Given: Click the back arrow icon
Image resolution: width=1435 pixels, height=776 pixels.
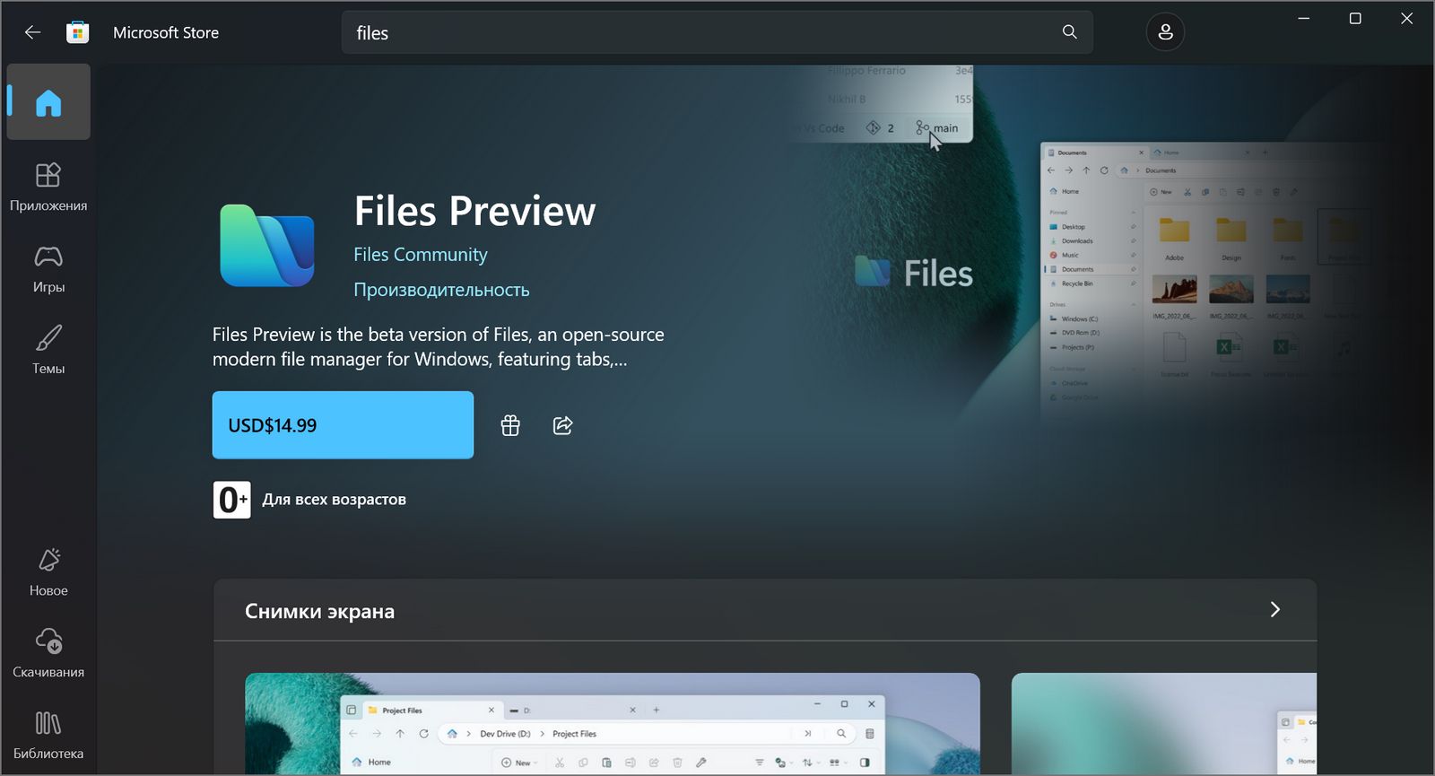Looking at the screenshot, I should click(x=33, y=32).
